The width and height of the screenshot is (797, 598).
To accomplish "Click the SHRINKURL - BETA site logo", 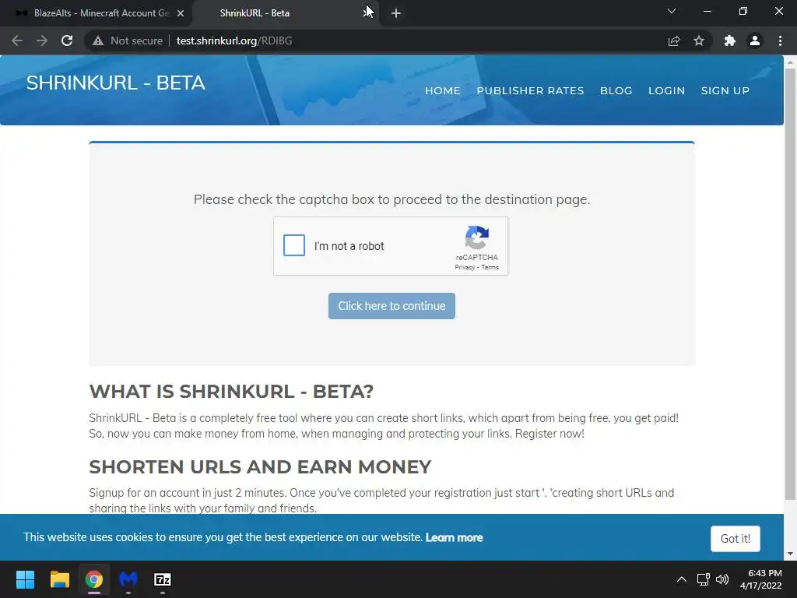I will [x=115, y=83].
